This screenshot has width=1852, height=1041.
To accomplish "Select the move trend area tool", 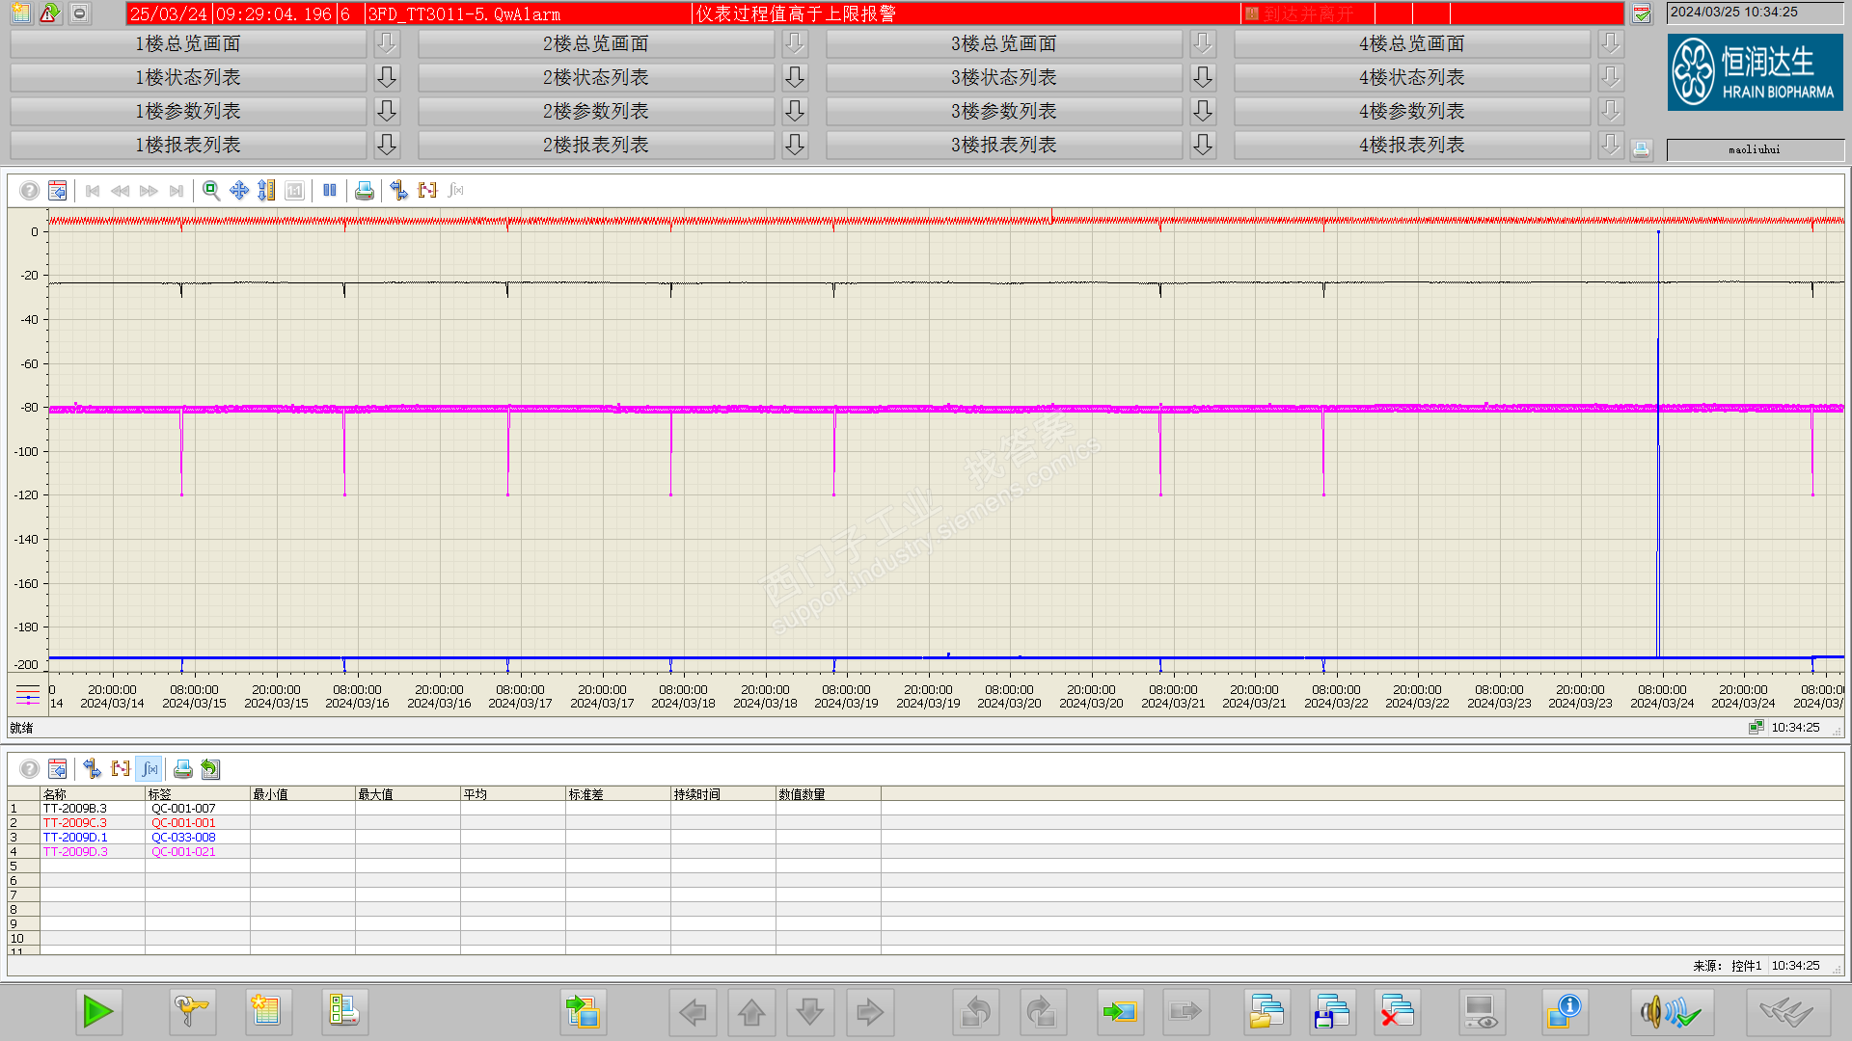I will pyautogui.click(x=239, y=191).
